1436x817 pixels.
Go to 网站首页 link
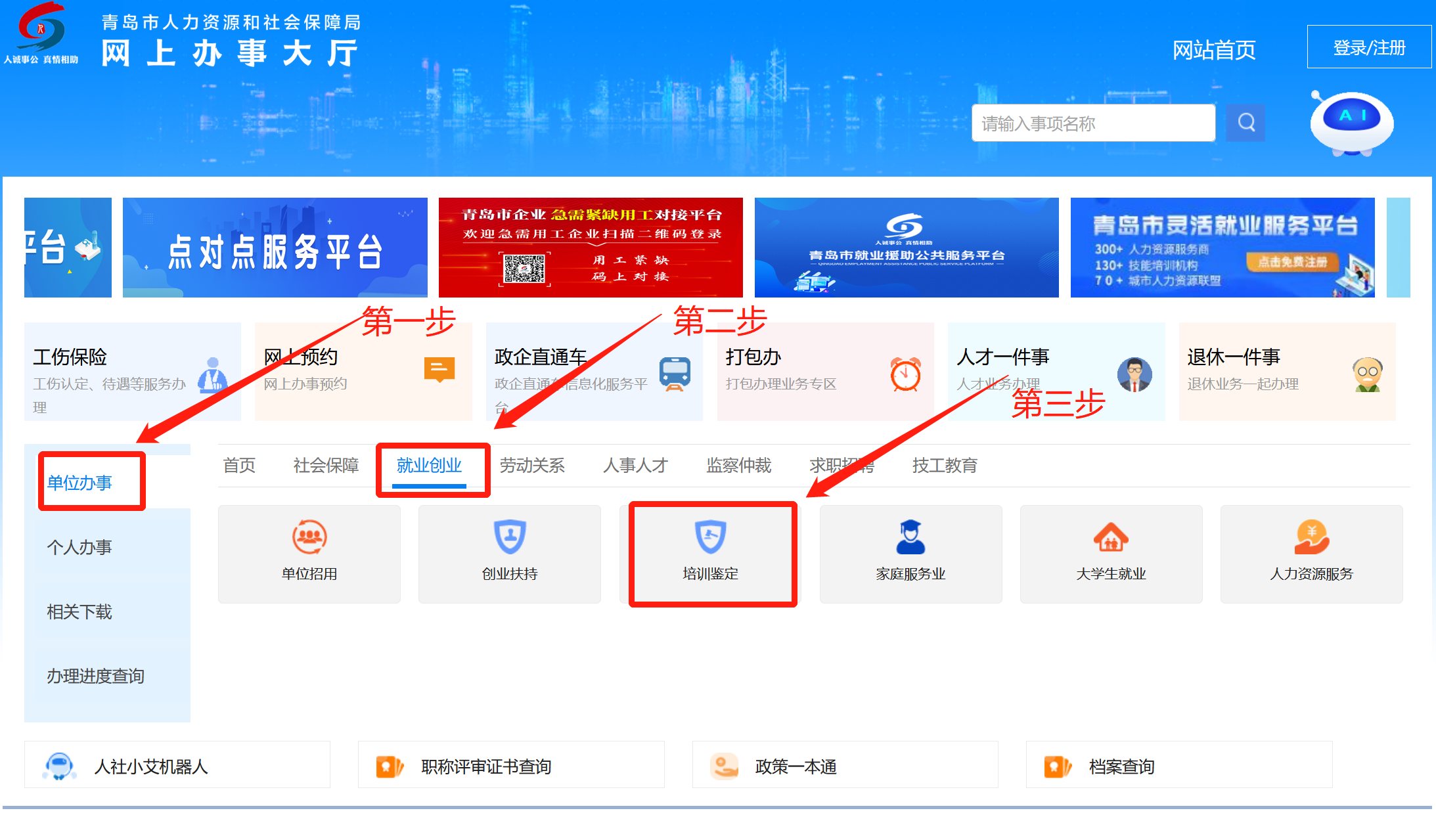(x=1214, y=50)
